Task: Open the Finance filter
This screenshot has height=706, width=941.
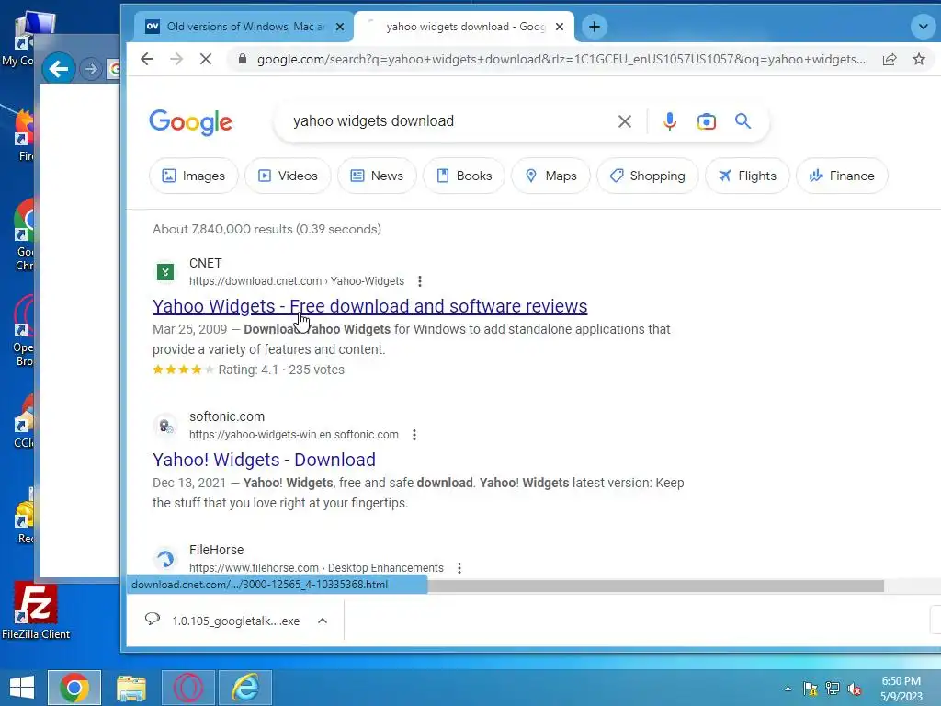Action: pyautogui.click(x=842, y=176)
